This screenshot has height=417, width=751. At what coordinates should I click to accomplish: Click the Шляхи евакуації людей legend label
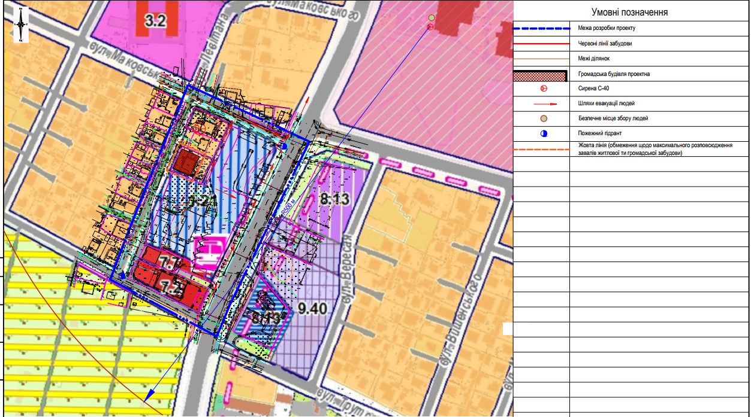(x=606, y=104)
